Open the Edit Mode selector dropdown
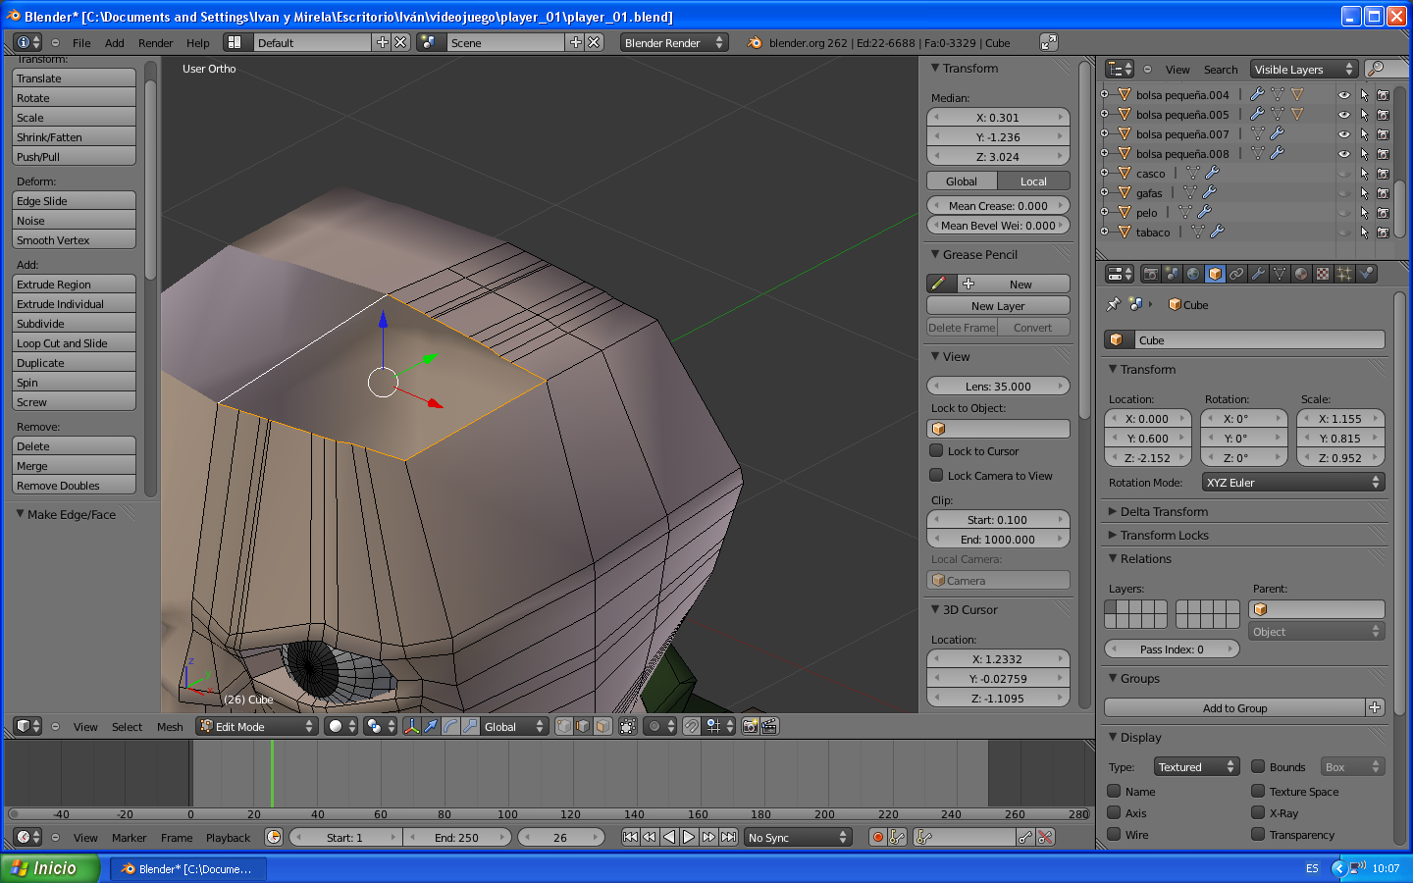The height and width of the screenshot is (883, 1413). (x=257, y=727)
